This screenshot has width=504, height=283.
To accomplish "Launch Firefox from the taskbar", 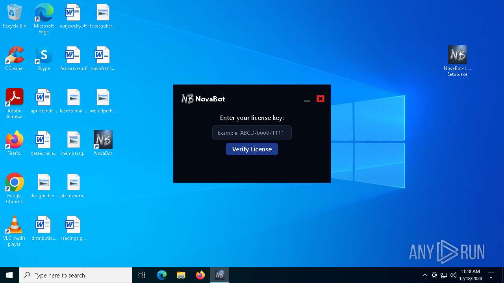I will [x=200, y=275].
